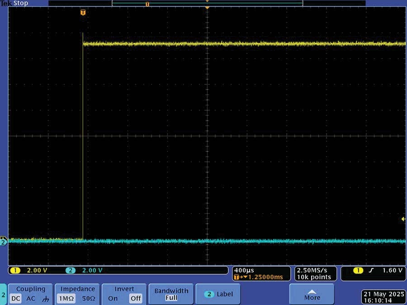Select 1MΩ impedance

66,299
